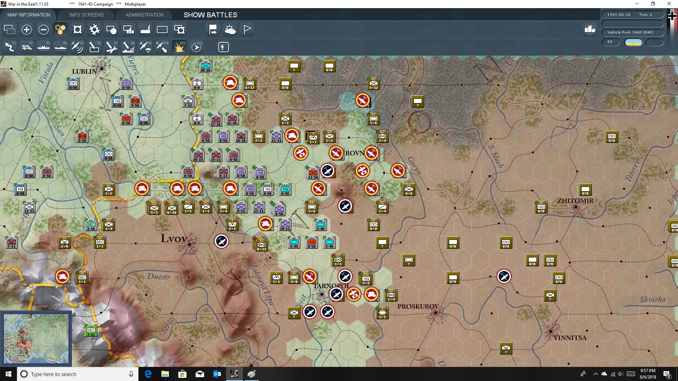Open Outlook from the taskbar
Image resolution: width=678 pixels, height=381 pixels.
point(217,374)
